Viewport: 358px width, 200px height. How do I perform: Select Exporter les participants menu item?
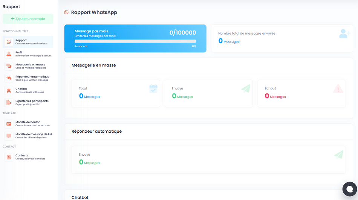point(28,103)
